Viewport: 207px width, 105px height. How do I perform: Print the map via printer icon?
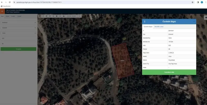(64, 16)
